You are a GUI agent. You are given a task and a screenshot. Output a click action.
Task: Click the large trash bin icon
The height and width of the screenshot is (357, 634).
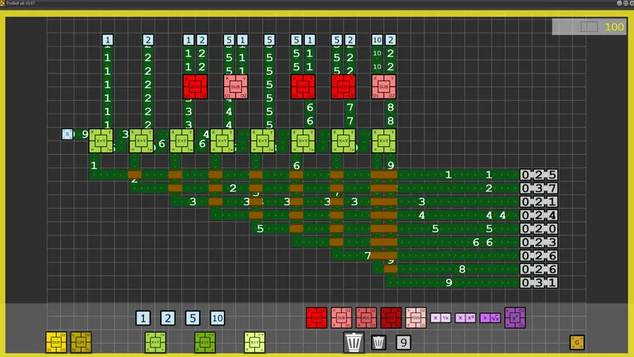click(x=354, y=342)
